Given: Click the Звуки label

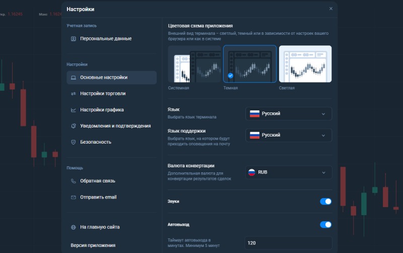Looking at the screenshot, I should pos(173,202).
